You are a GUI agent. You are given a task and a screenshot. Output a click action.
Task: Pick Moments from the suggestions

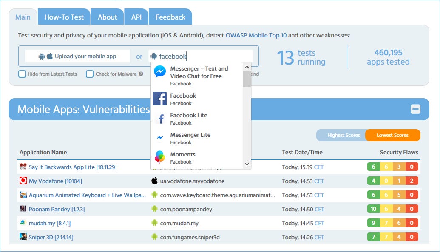pos(196,158)
